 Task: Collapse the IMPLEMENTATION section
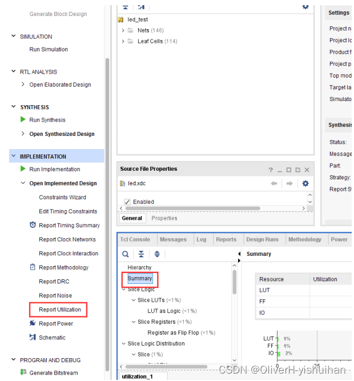point(14,156)
